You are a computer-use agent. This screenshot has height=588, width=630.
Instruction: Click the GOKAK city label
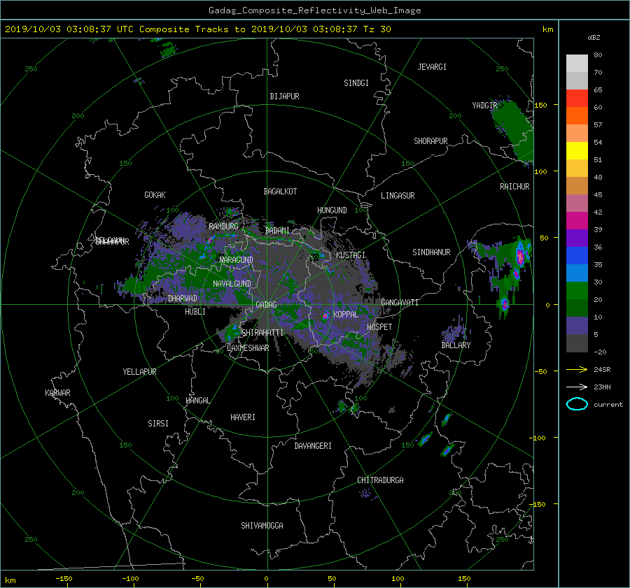coord(155,195)
